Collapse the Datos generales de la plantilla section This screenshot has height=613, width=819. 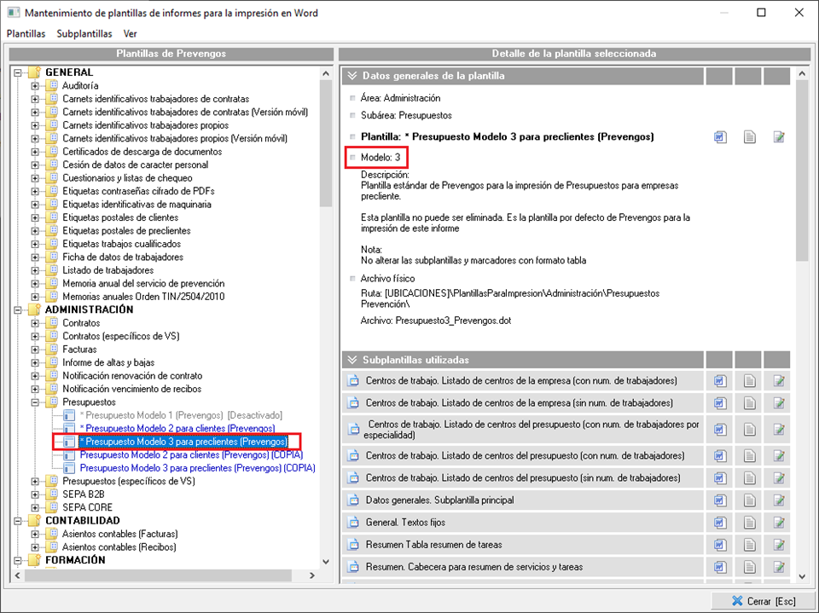351,76
